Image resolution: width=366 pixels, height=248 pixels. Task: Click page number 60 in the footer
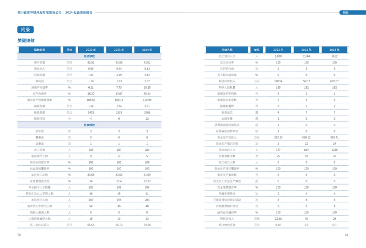pos(19,235)
